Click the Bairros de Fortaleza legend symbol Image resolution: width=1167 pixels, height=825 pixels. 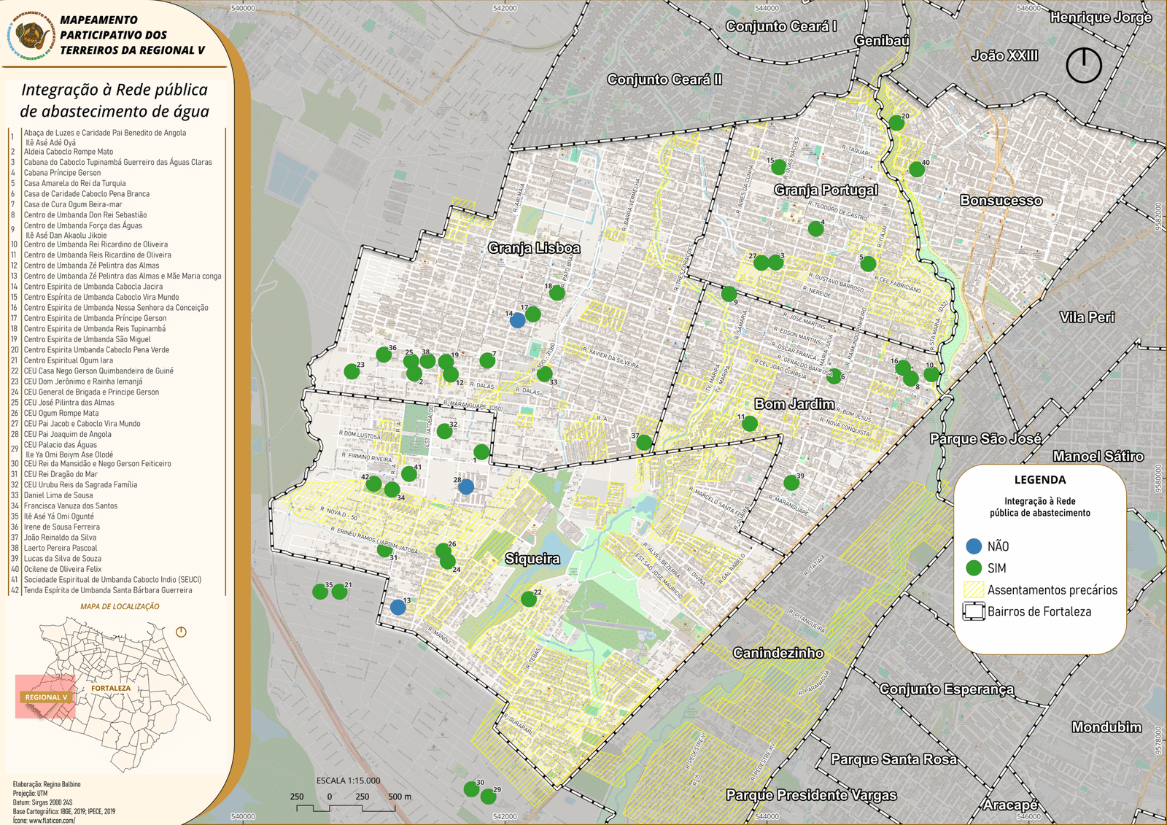[974, 612]
